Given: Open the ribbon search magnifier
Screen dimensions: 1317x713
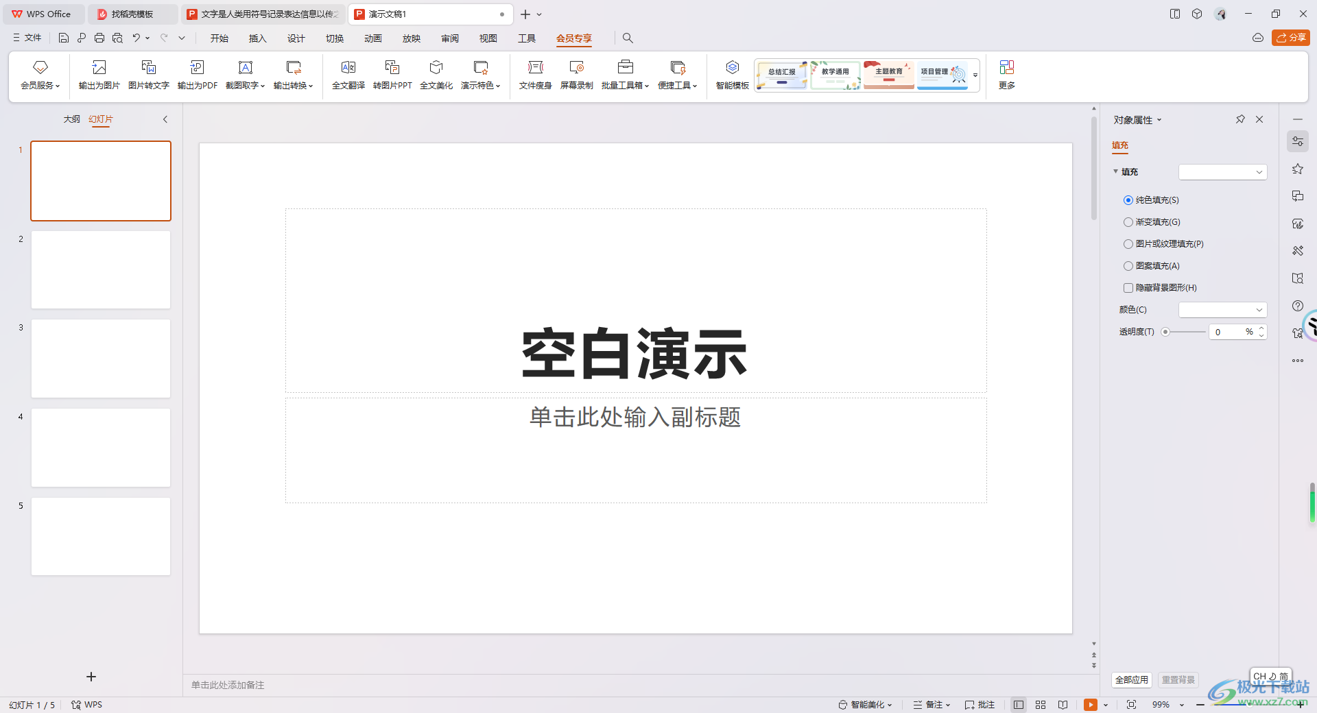Looking at the screenshot, I should pyautogui.click(x=628, y=38).
